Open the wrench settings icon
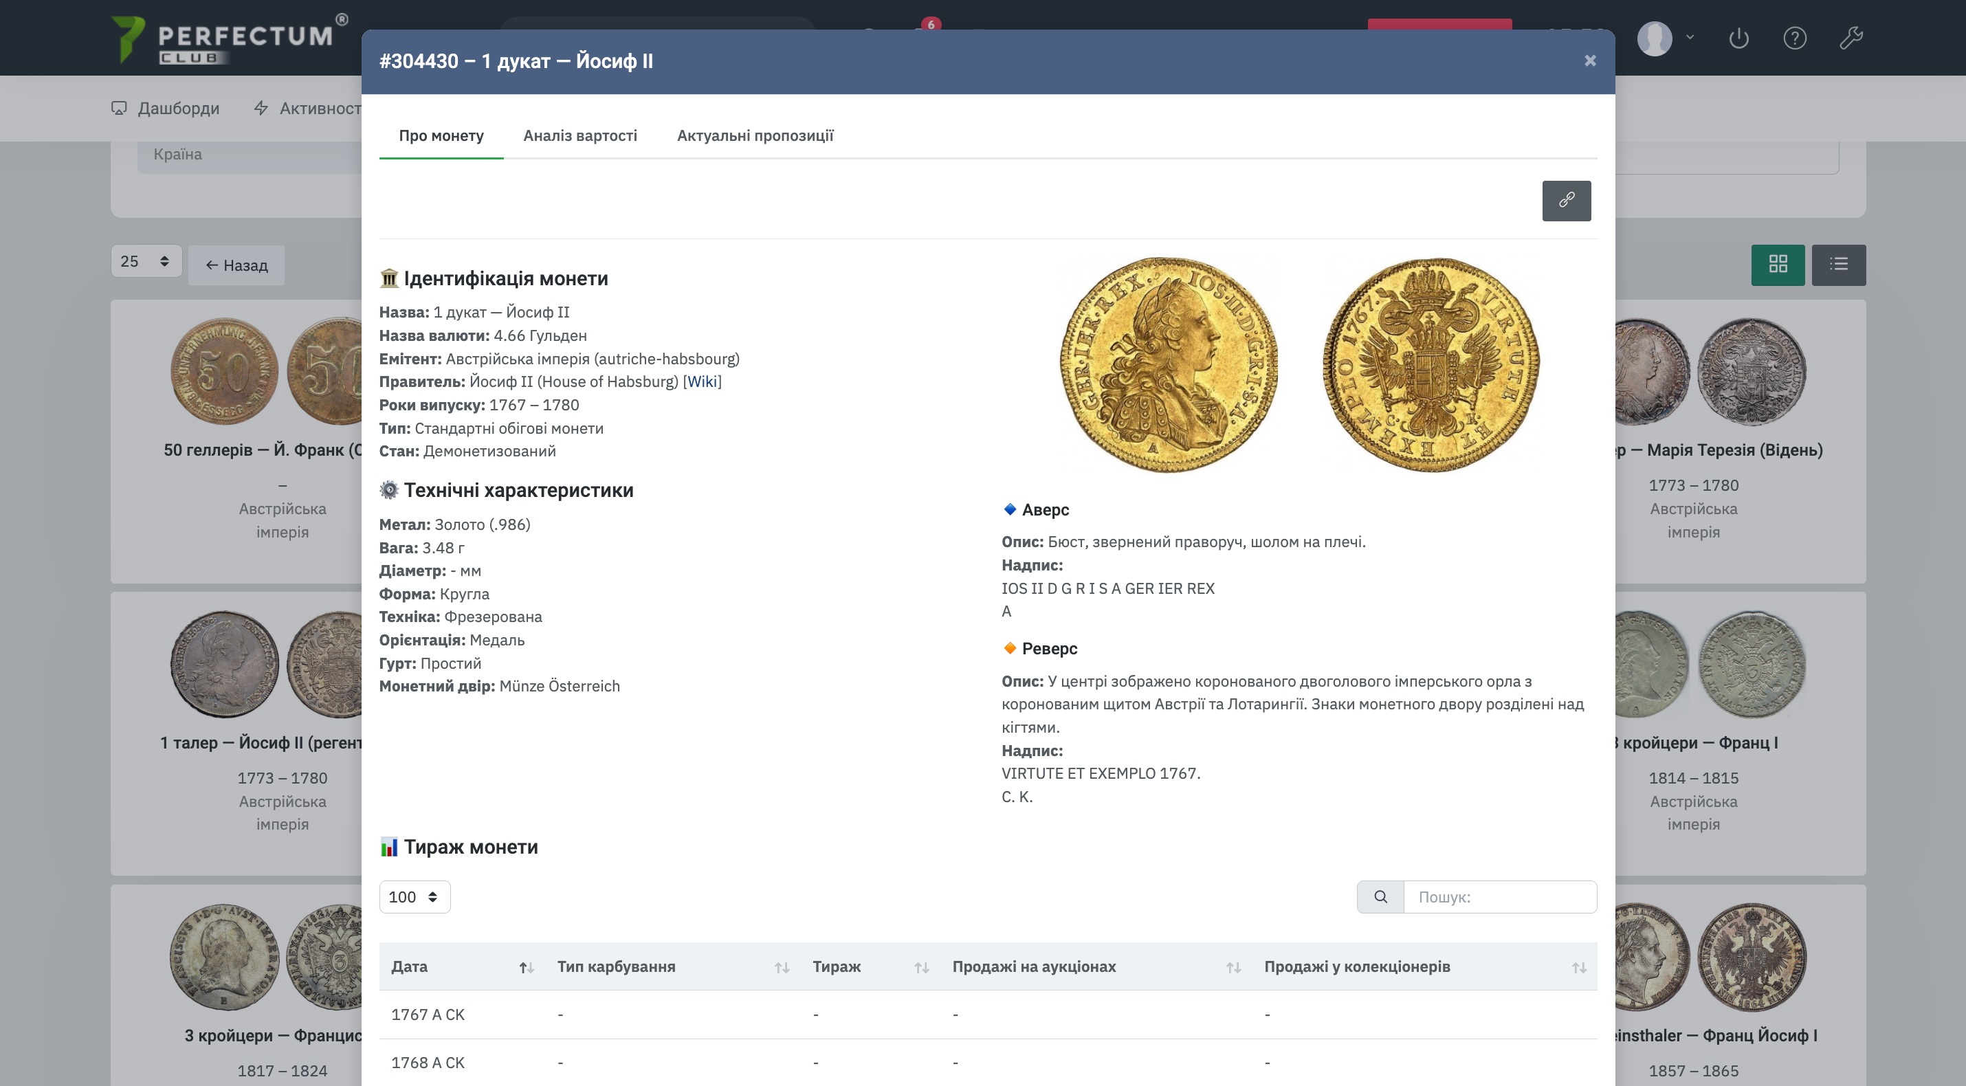 (x=1851, y=38)
